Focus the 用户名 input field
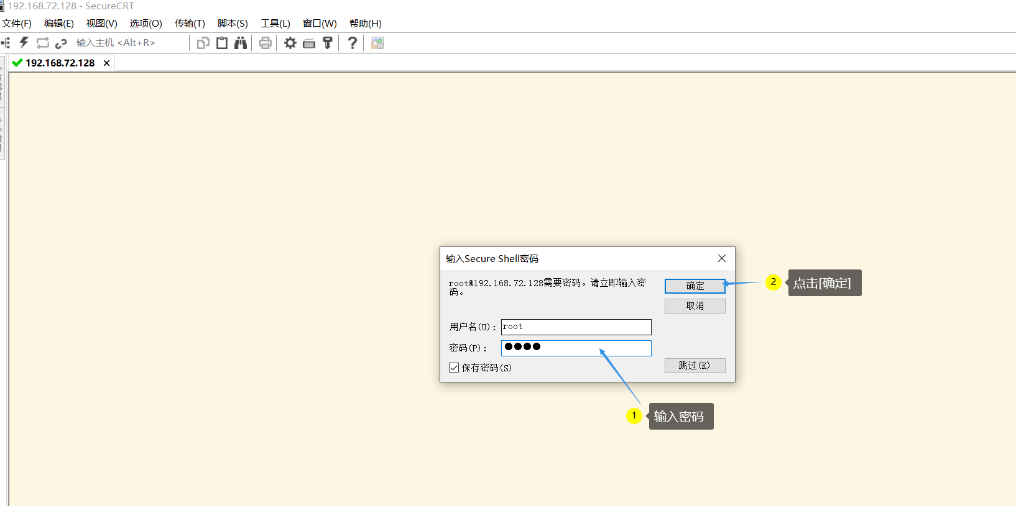The image size is (1016, 506). 576,327
